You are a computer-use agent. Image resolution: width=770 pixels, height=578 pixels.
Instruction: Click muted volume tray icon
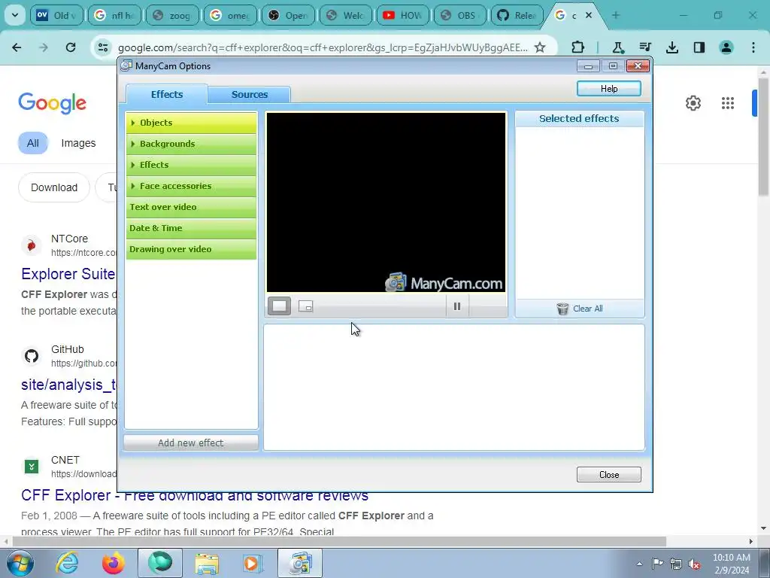[x=694, y=564]
